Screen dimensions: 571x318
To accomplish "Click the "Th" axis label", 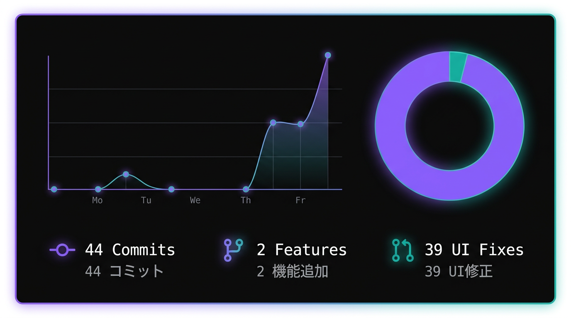I will (246, 200).
